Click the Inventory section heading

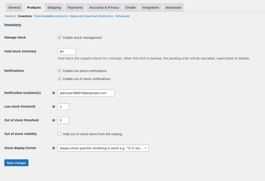click(x=13, y=25)
